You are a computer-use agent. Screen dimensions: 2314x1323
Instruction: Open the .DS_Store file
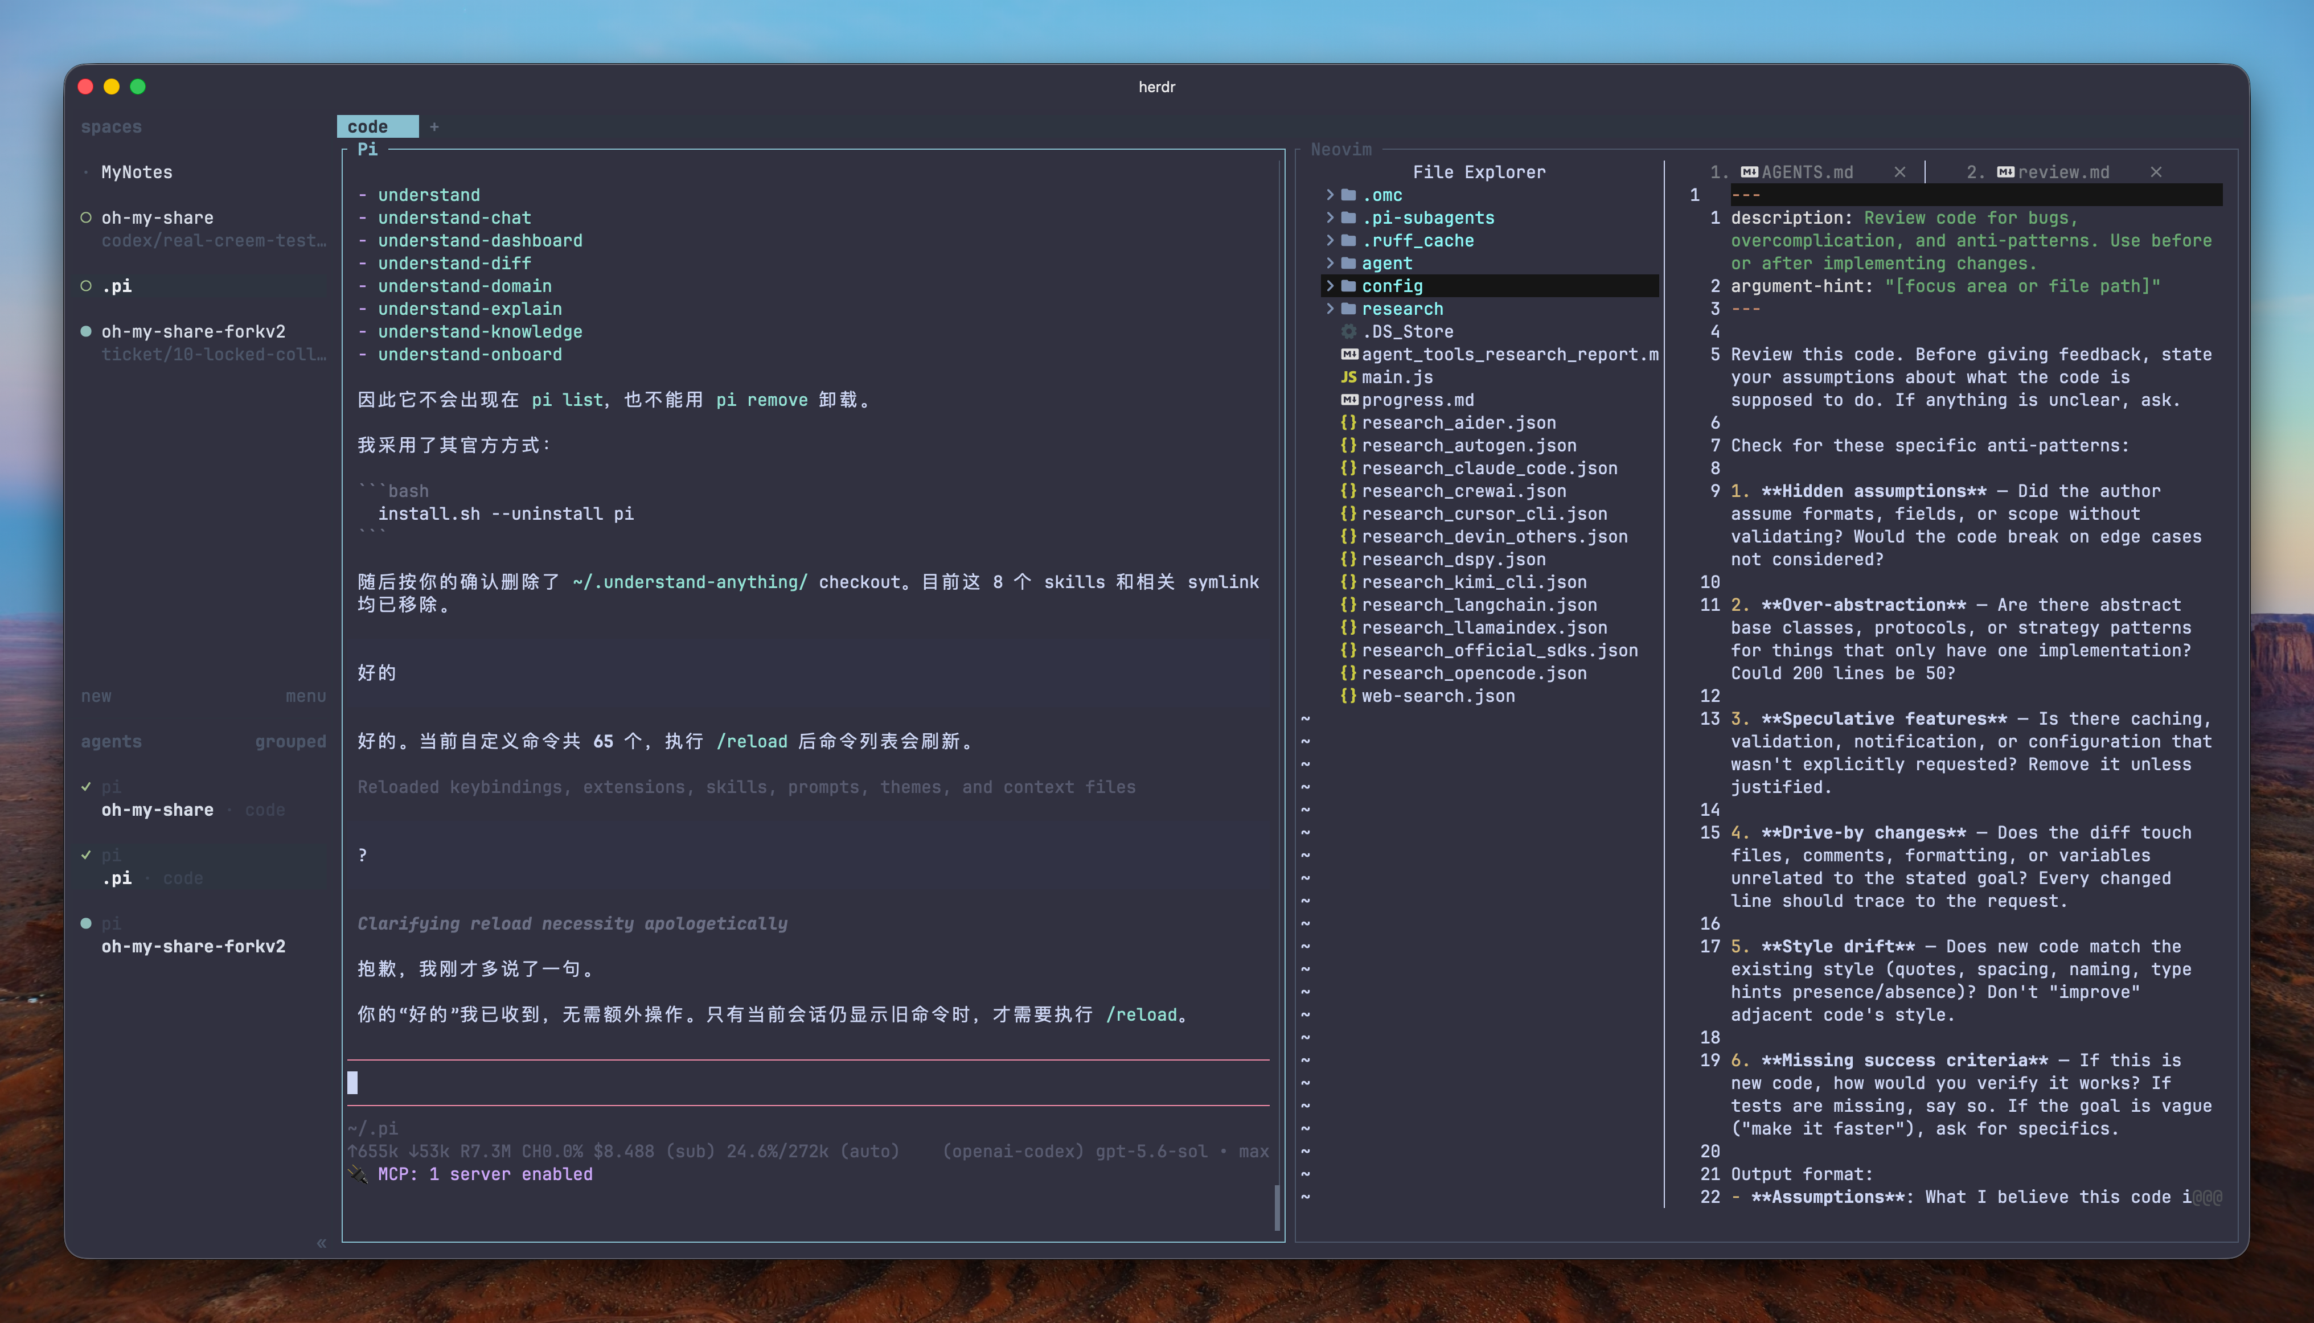1408,332
